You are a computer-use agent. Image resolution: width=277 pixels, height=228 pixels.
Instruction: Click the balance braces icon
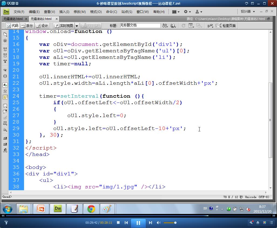point(5,76)
